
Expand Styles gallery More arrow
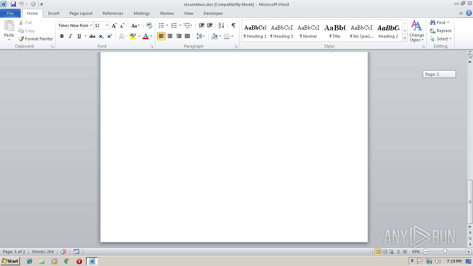405,38
